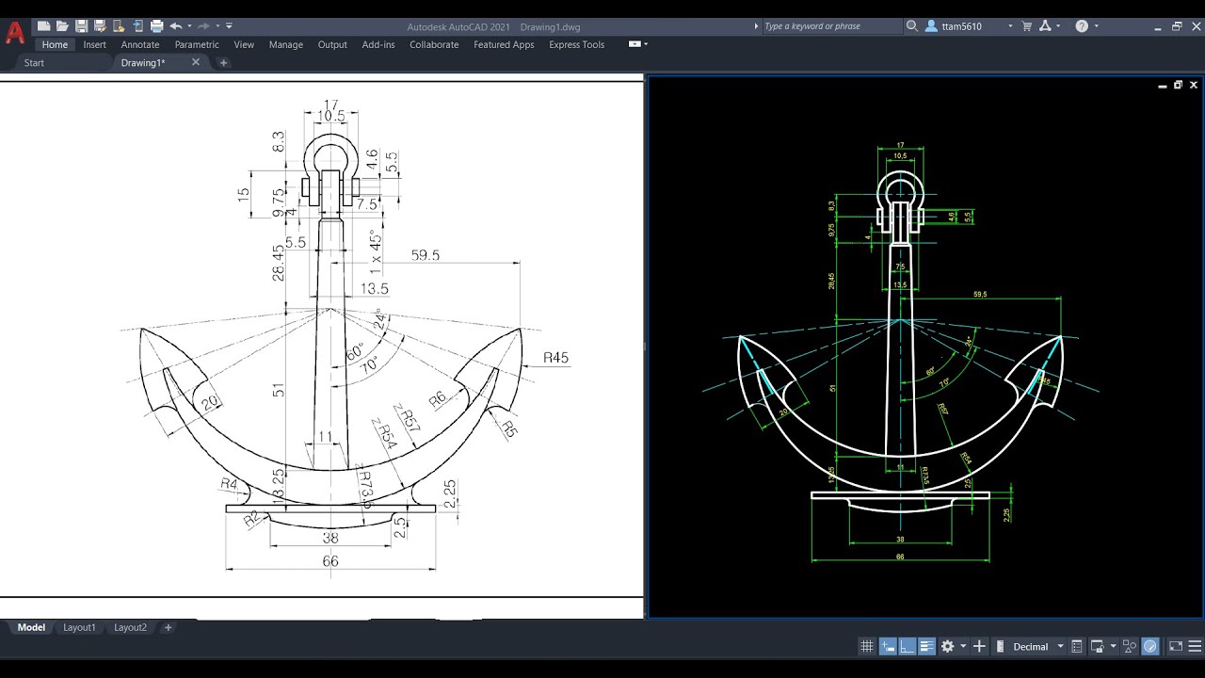The image size is (1205, 678).
Task: Click the Quick Properties icon in status bar
Action: coord(1077,646)
